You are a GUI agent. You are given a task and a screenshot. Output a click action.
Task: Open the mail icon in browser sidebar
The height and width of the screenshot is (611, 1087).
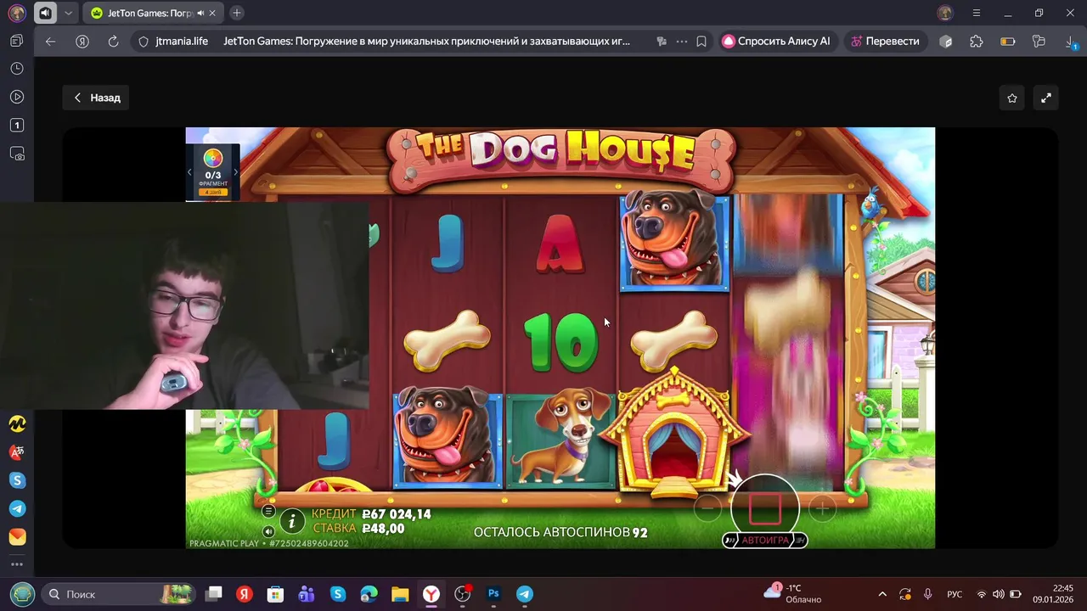coord(17,537)
